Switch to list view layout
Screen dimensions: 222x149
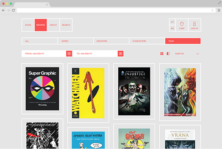168,54
